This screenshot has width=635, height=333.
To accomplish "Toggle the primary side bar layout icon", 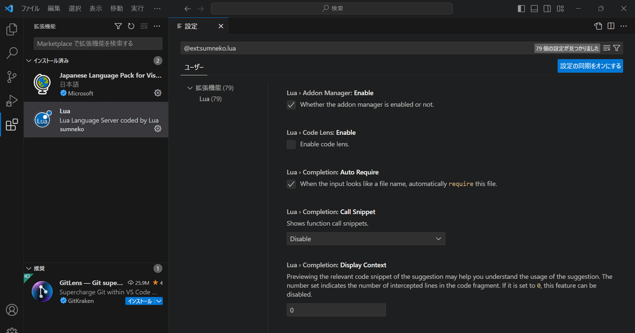I will point(522,8).
